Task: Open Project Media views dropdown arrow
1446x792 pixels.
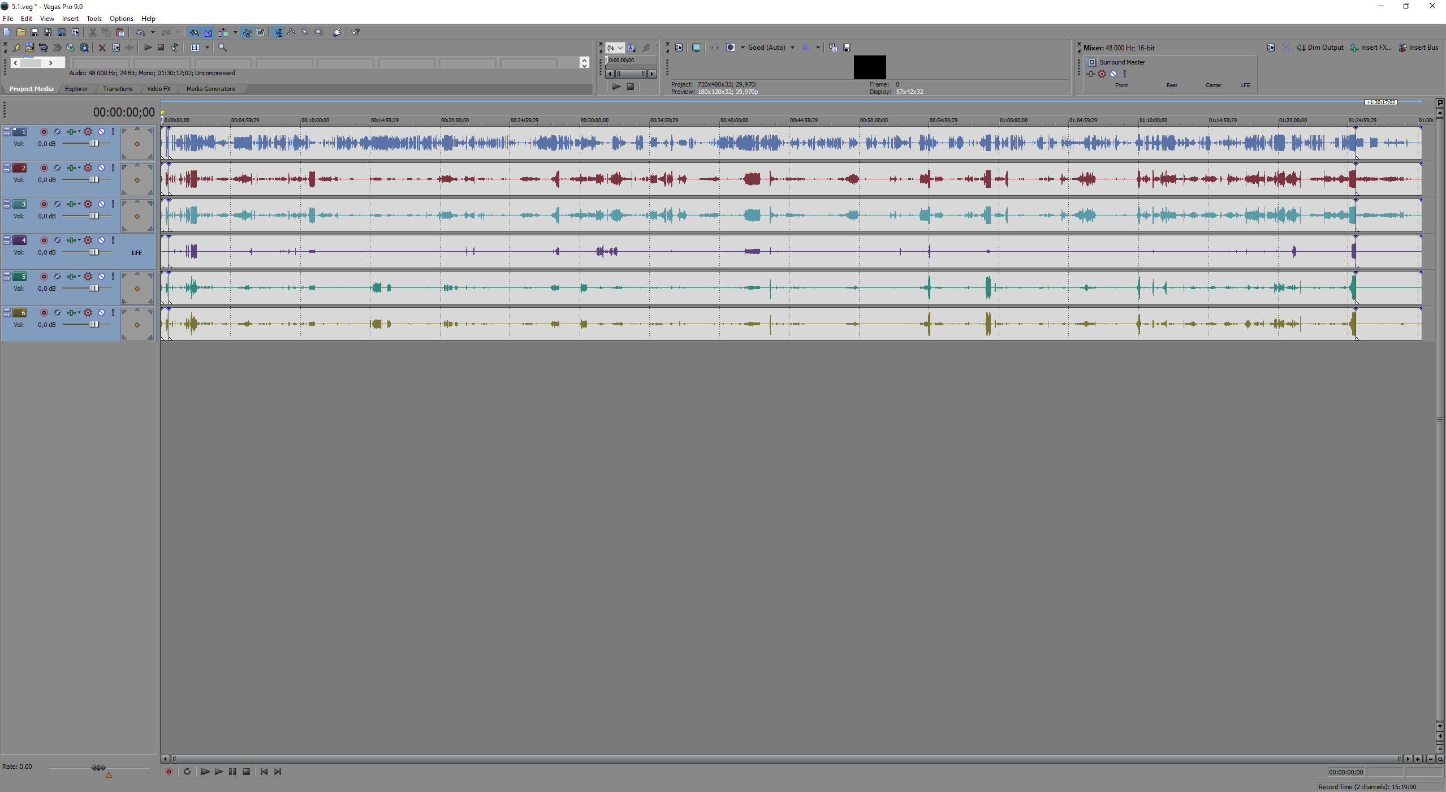Action: [x=207, y=48]
